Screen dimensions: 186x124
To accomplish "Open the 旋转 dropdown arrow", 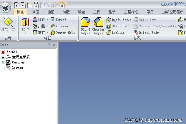I will point(47,19).
